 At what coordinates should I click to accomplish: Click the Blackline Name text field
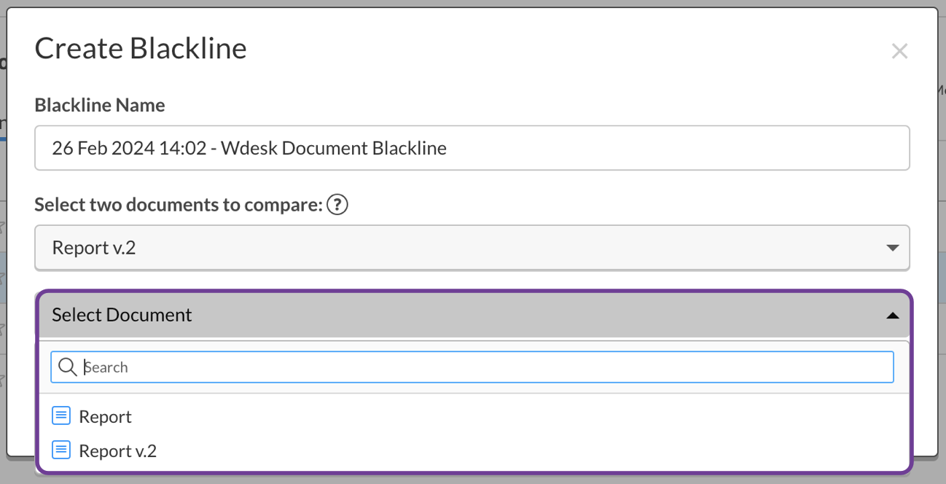472,147
